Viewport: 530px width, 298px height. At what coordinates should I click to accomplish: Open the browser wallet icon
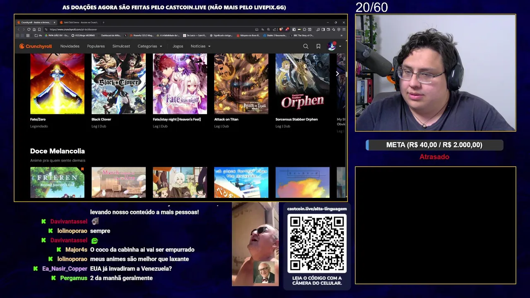pos(328,29)
